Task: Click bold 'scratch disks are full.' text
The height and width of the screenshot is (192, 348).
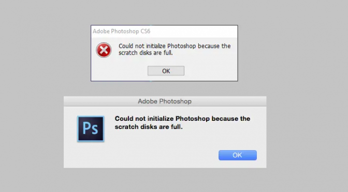Action: click(x=149, y=127)
